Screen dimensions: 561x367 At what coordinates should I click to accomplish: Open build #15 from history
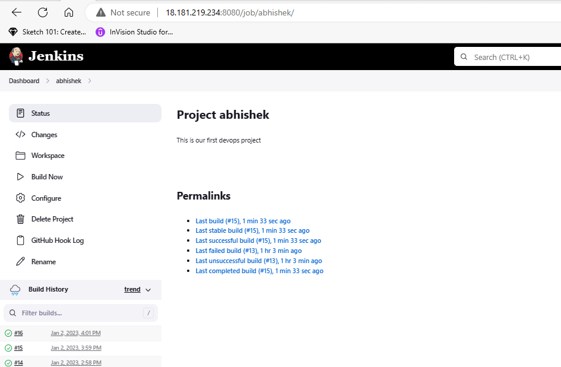coord(18,347)
